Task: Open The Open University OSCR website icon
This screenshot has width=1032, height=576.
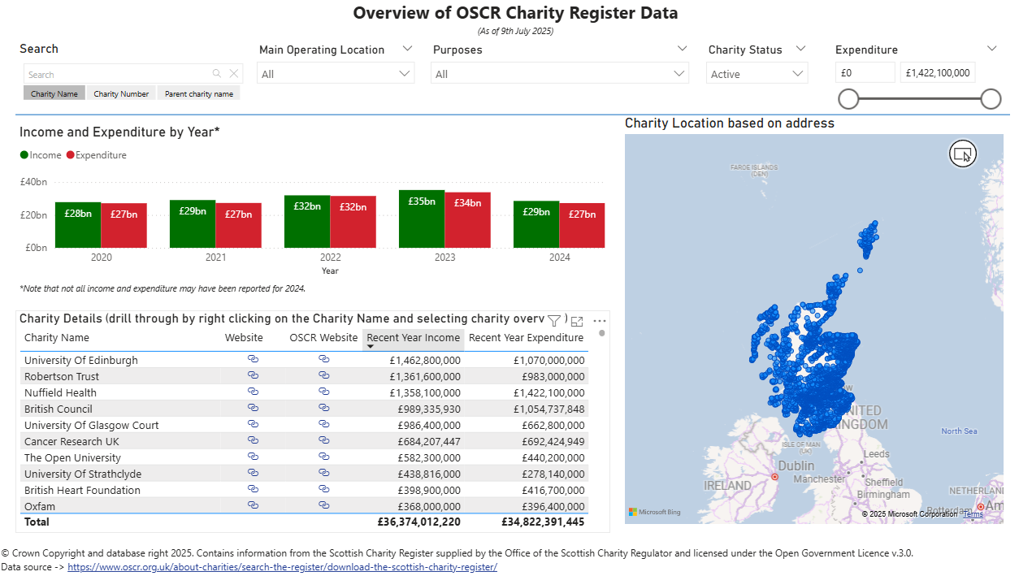Action: click(323, 456)
